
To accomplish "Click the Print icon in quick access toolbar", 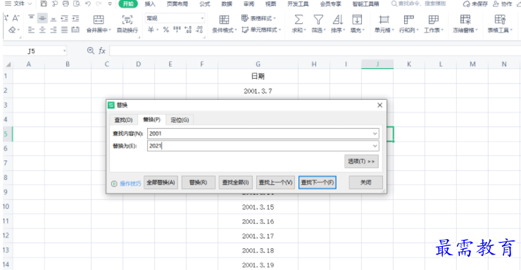I will pos(65,4).
